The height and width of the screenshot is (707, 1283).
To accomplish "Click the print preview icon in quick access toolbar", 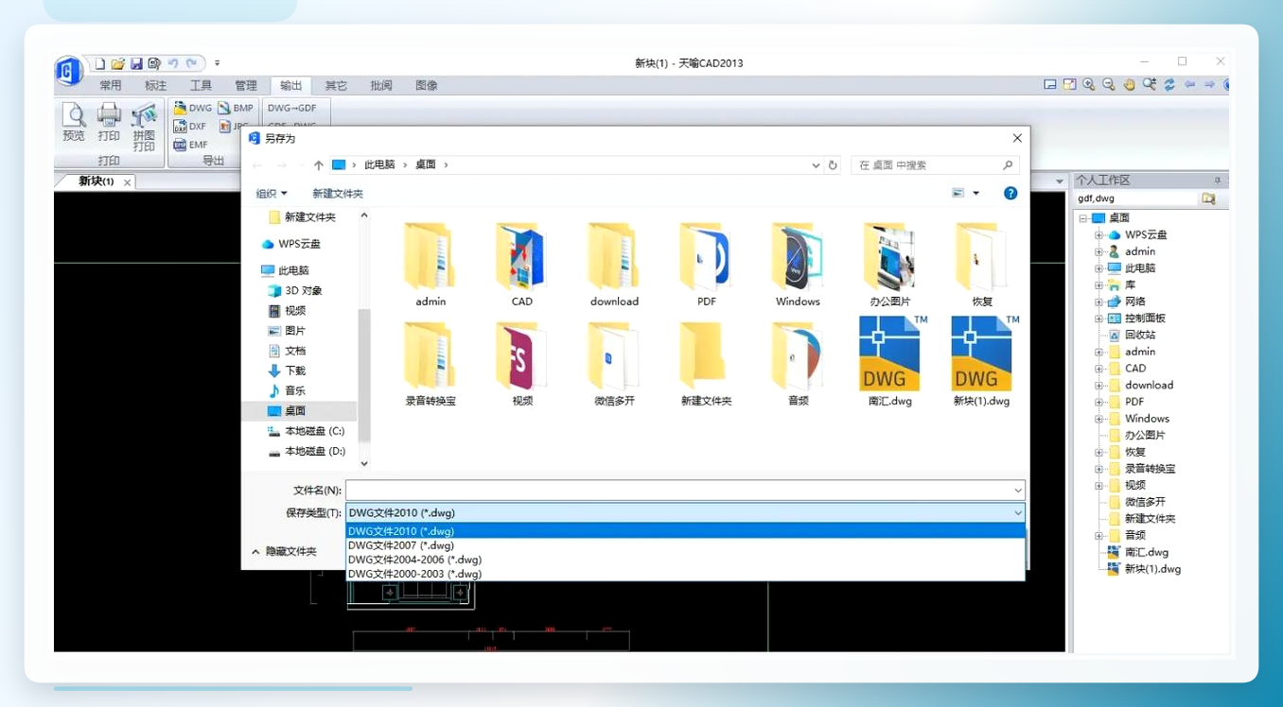I will (x=153, y=63).
